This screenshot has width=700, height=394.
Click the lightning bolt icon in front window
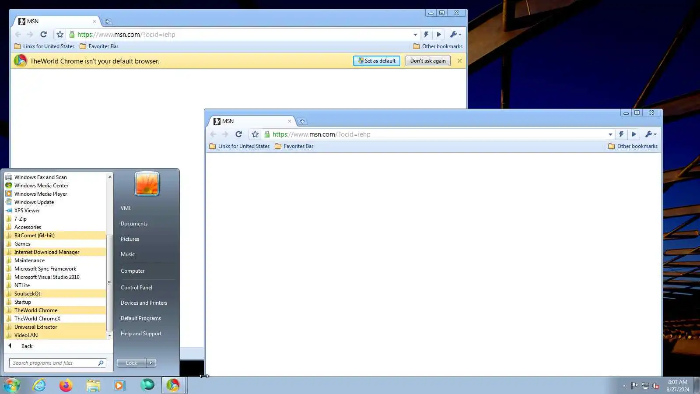[621, 134]
